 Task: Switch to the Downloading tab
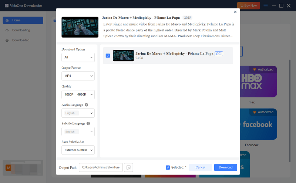tap(21, 30)
